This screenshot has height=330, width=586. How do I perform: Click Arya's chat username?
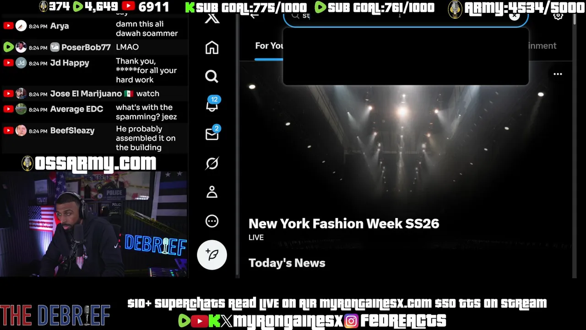60,26
